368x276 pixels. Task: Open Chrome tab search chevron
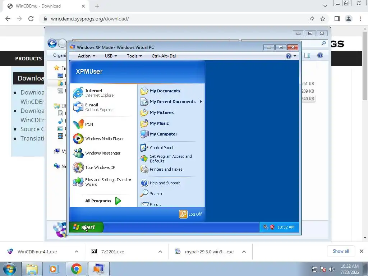point(325,6)
